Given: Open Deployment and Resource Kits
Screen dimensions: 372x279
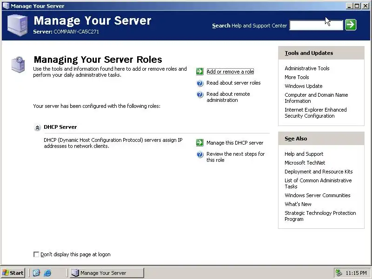Looking at the screenshot, I should point(319,172).
